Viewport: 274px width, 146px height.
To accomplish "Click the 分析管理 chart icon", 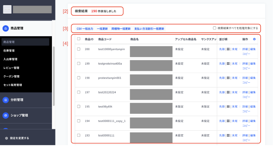I will click(6, 100).
